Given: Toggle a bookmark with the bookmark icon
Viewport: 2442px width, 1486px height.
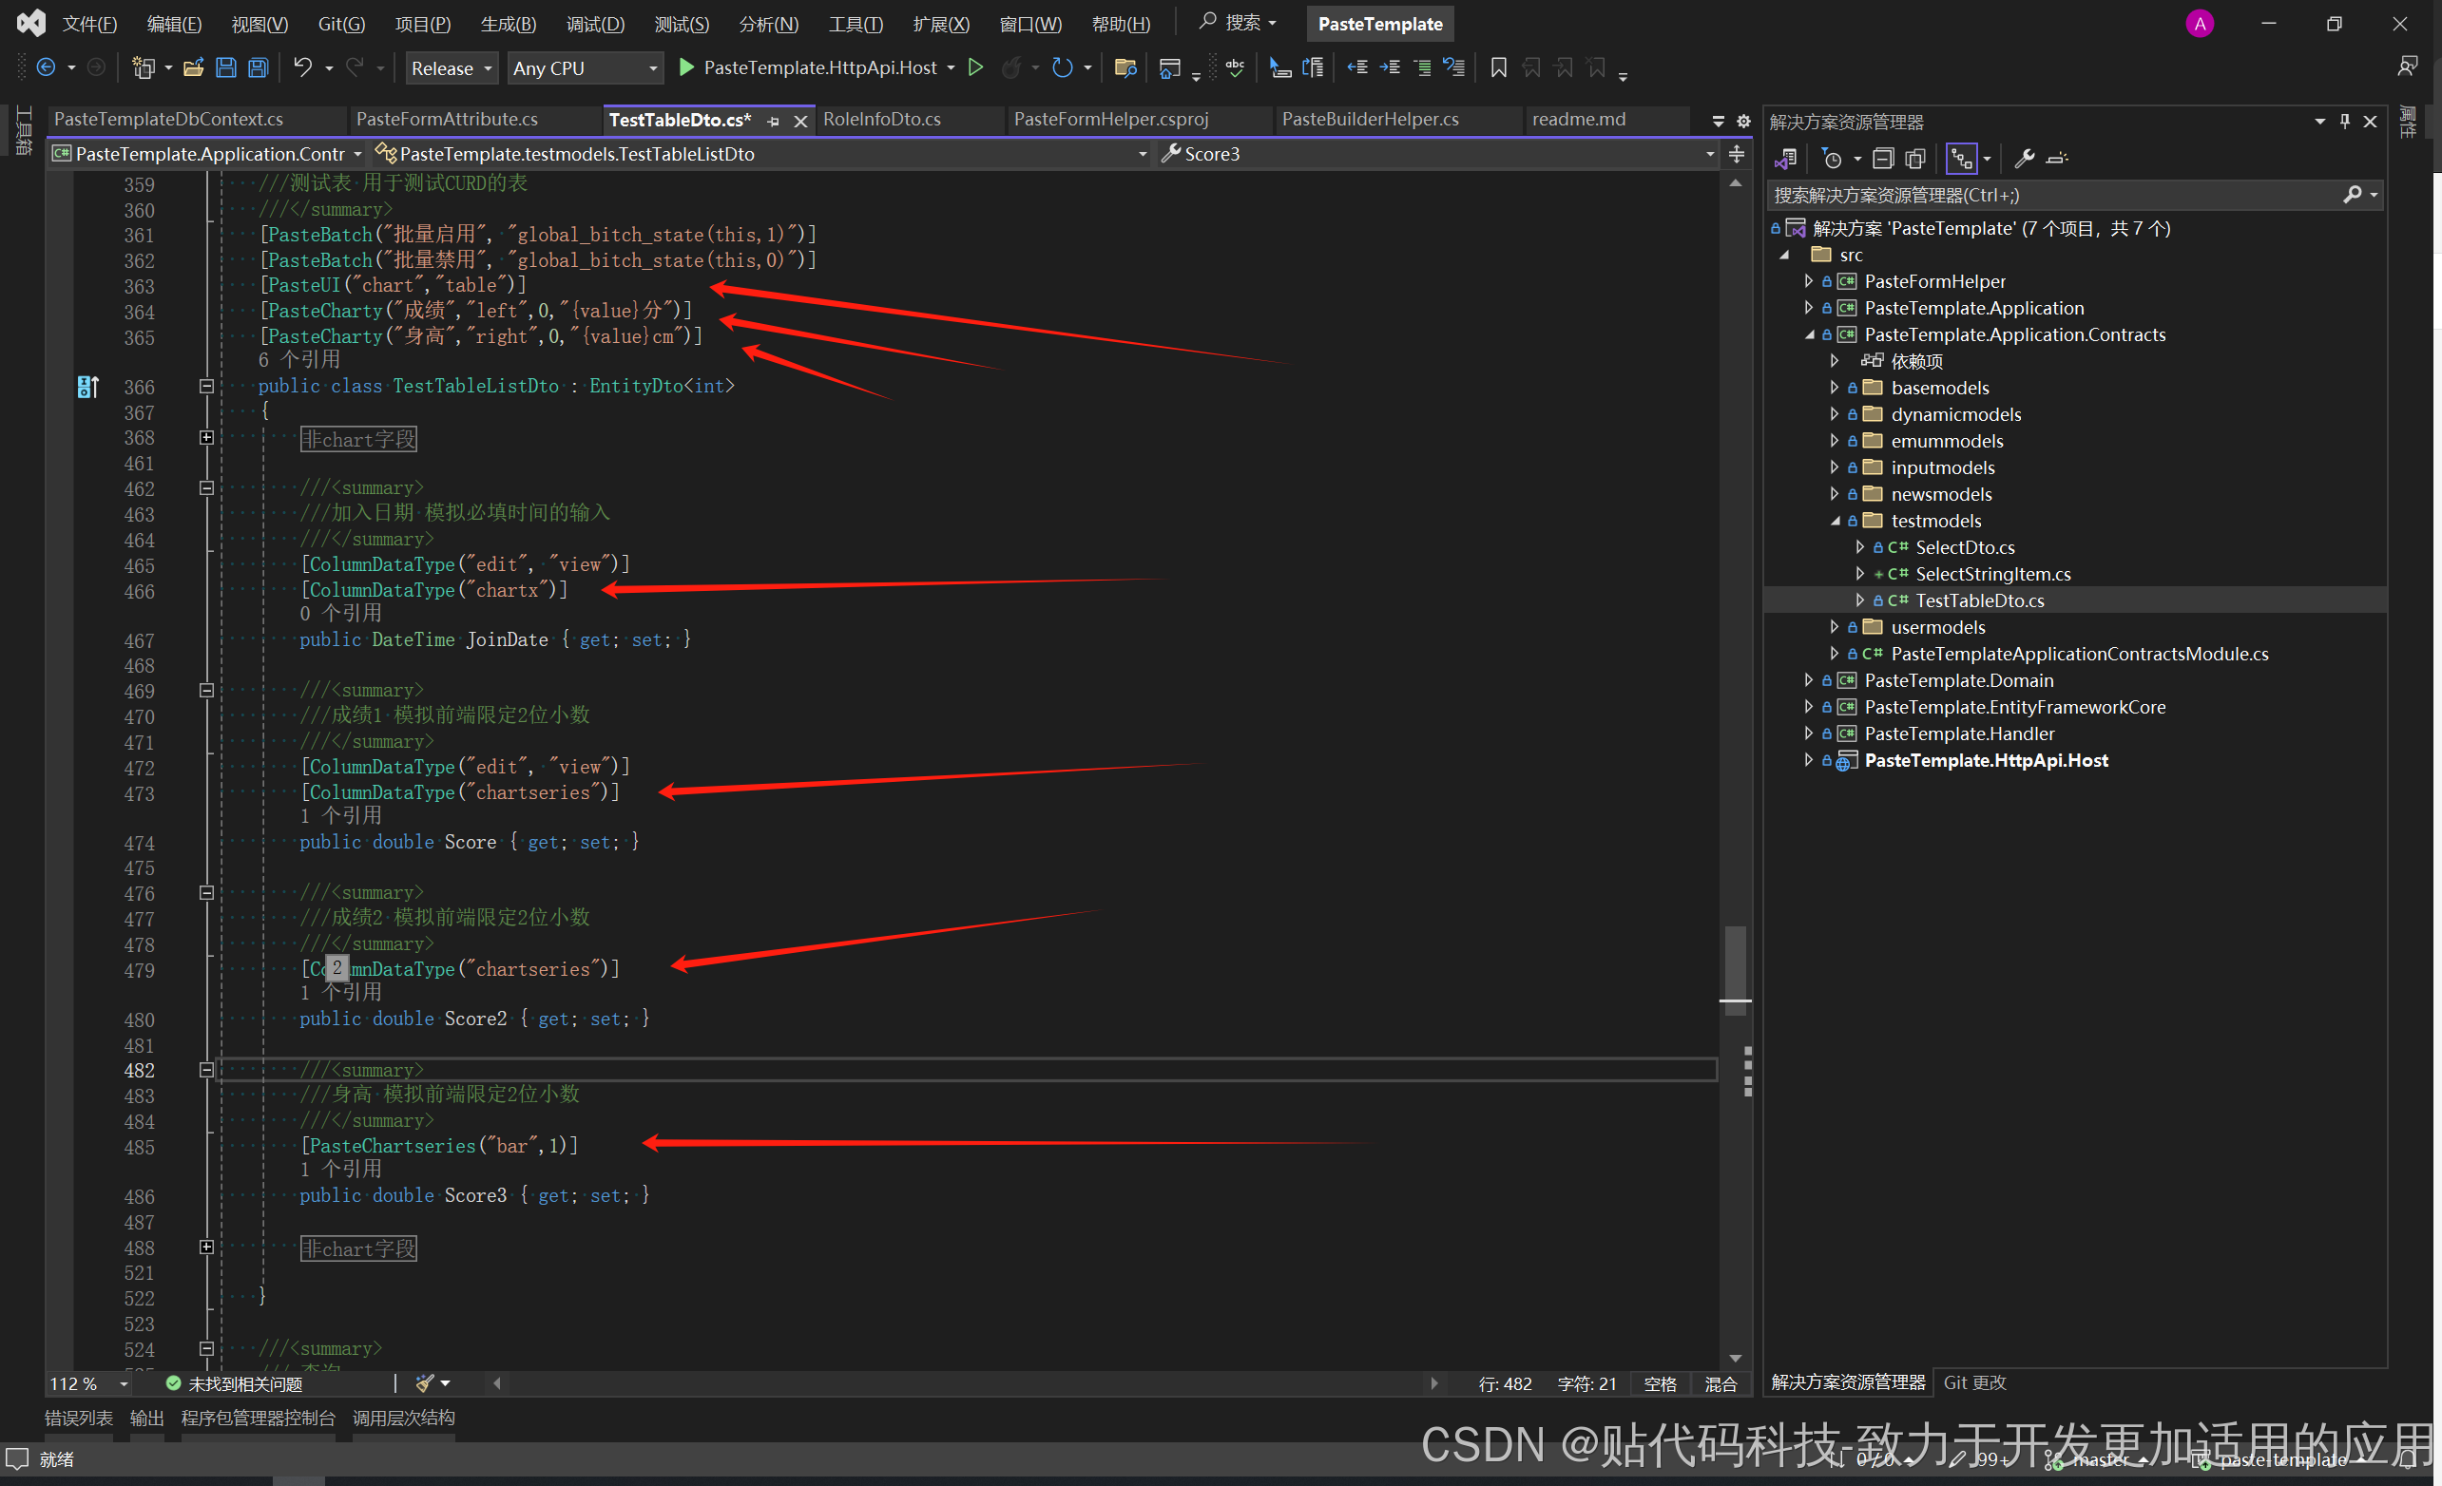Looking at the screenshot, I should [1497, 67].
